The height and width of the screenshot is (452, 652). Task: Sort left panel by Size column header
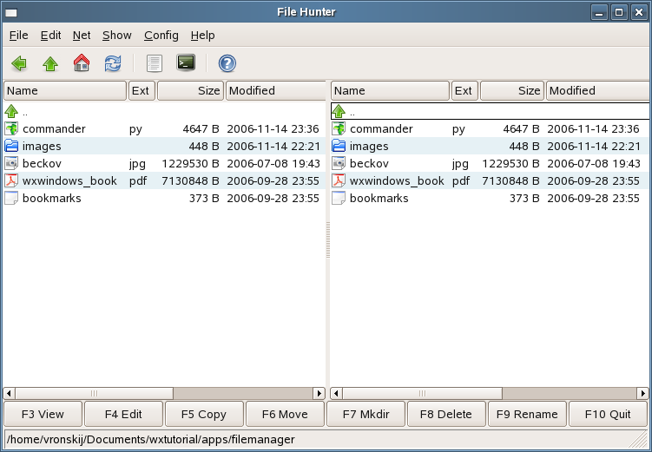tap(190, 90)
